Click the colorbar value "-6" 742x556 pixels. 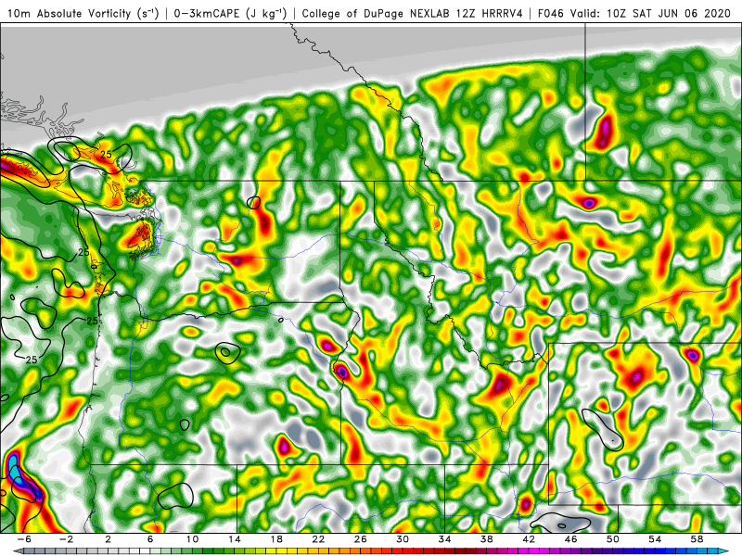tap(24, 539)
